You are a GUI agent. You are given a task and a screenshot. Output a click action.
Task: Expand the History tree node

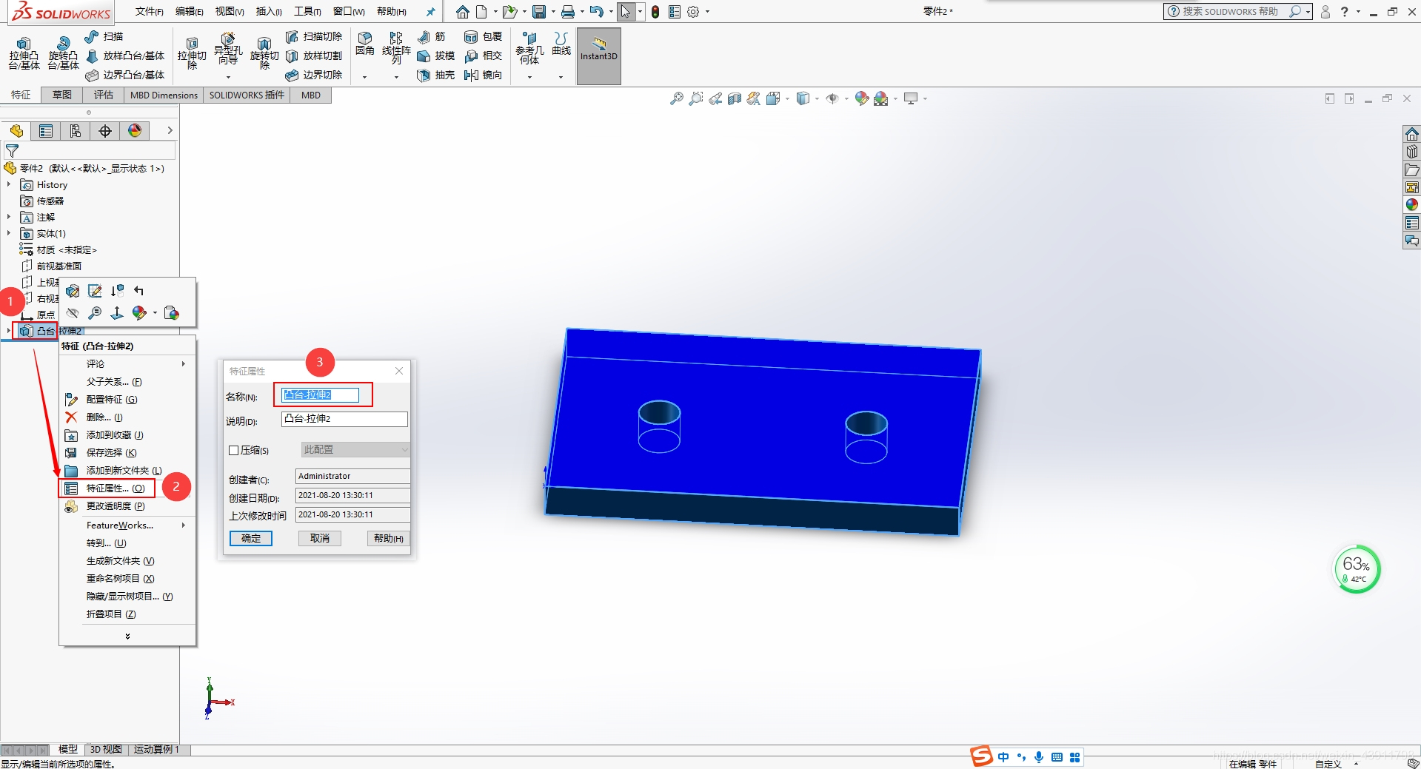(9, 184)
